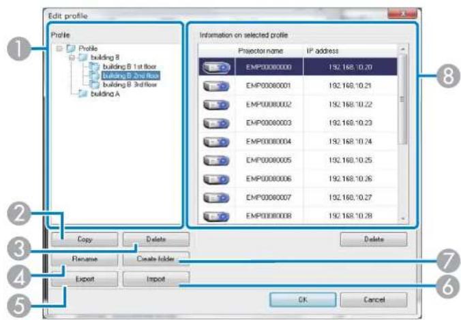Select building B 2nd floor profile
This screenshot has height=320, width=461.
click(131, 76)
